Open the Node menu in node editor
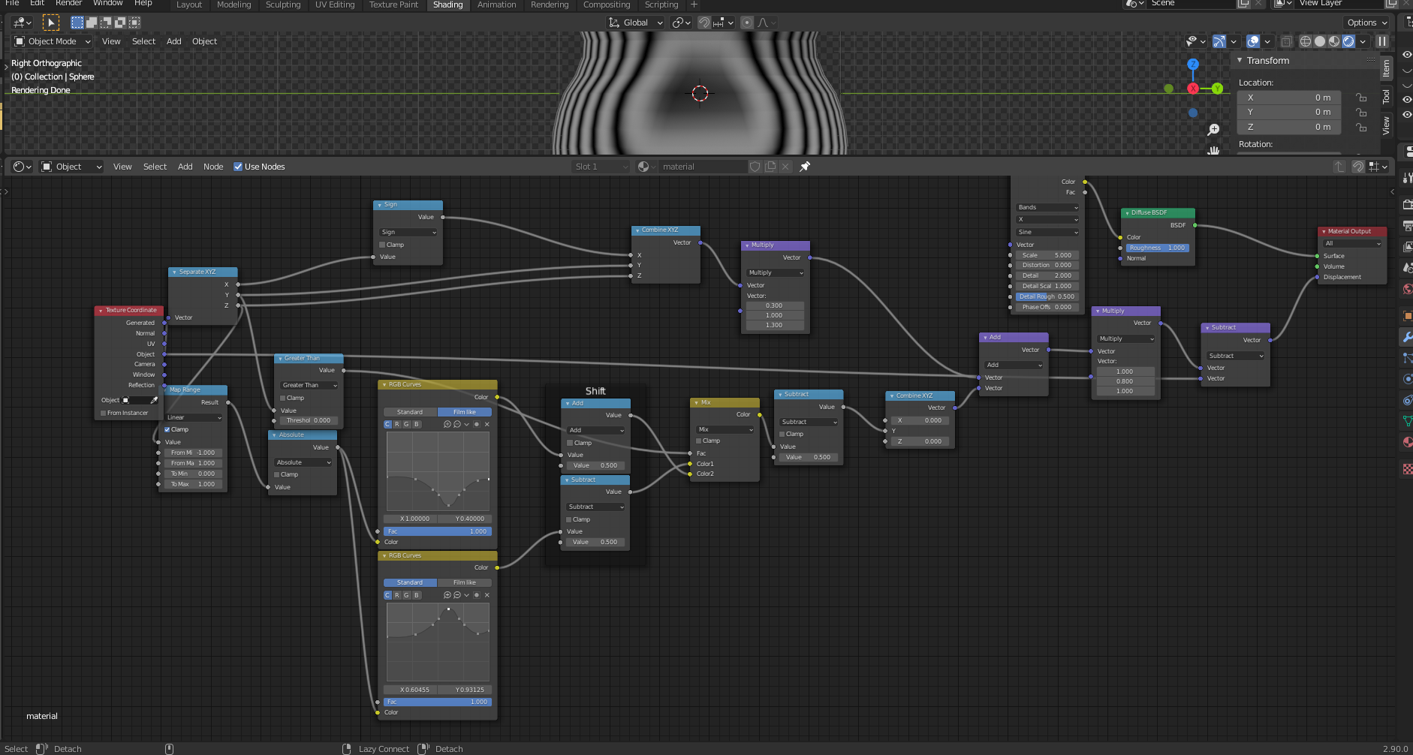The width and height of the screenshot is (1413, 755). click(213, 167)
